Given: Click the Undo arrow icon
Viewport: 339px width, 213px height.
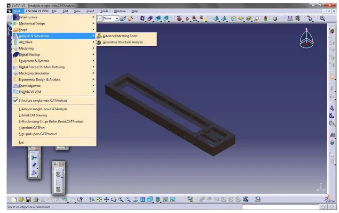Looking at the screenshot, I should pos(64,199).
